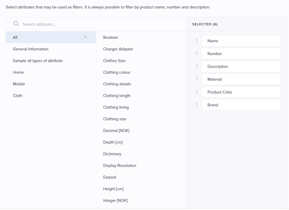Click the selected Brand item

(241, 105)
